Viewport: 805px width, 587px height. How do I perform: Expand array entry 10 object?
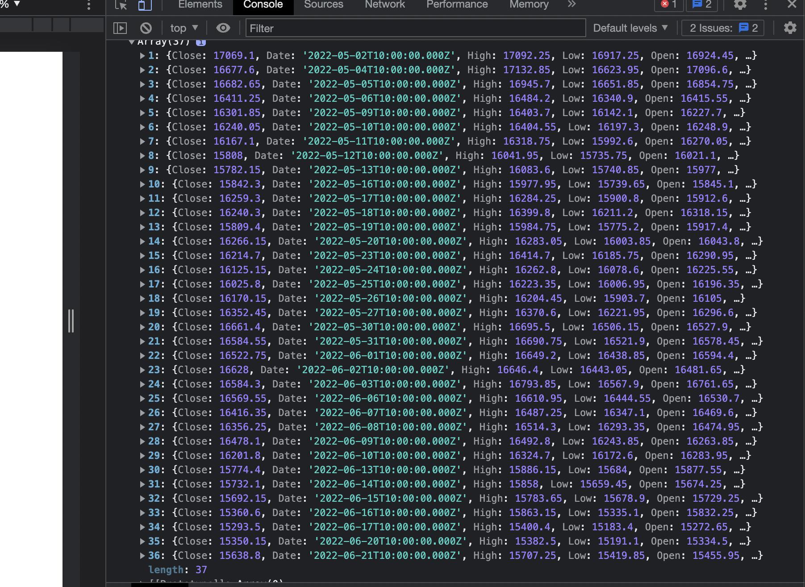click(142, 184)
